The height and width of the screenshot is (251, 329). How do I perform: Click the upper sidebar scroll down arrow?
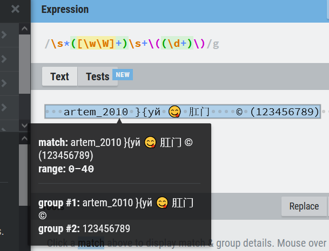(x=24, y=125)
